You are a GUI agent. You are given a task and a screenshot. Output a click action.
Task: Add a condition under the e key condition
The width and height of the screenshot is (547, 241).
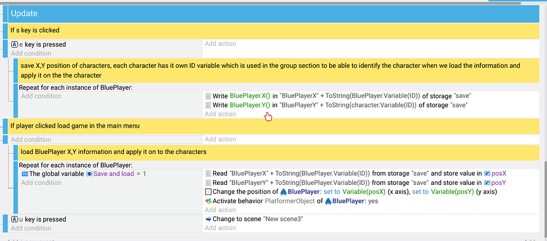[x=31, y=53]
